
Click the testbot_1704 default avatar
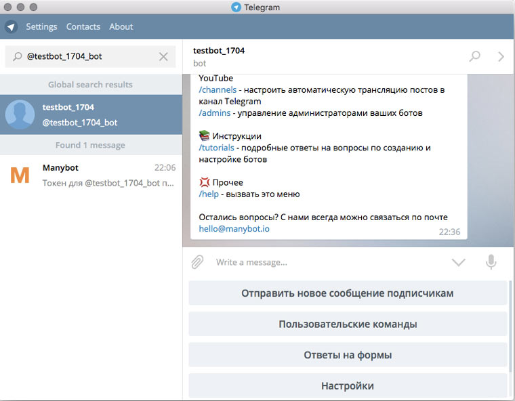(x=20, y=114)
